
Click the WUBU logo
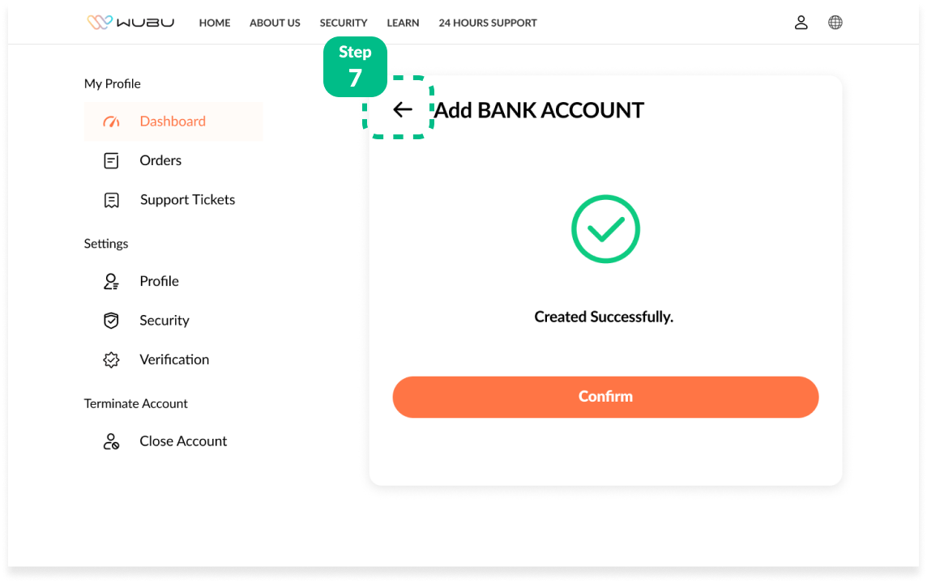click(x=130, y=23)
